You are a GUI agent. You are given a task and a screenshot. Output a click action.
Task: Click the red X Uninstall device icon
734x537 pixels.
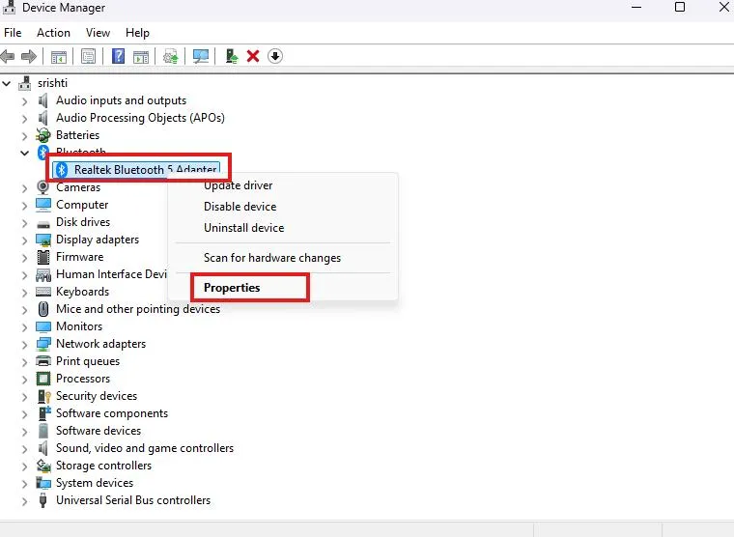(x=253, y=57)
